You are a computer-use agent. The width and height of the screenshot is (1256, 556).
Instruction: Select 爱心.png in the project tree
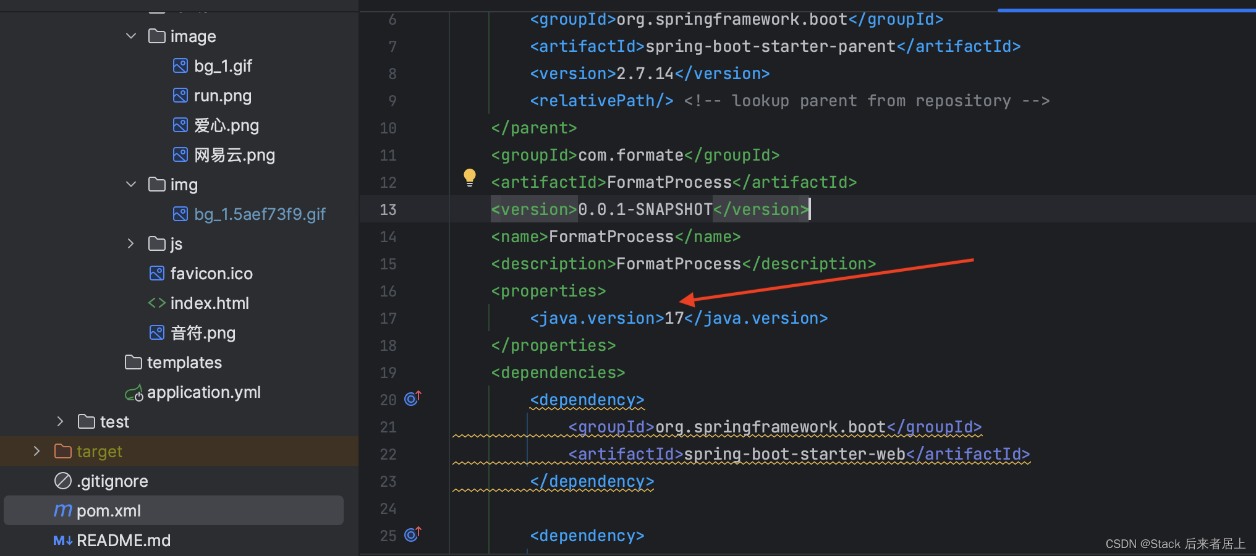[226, 125]
